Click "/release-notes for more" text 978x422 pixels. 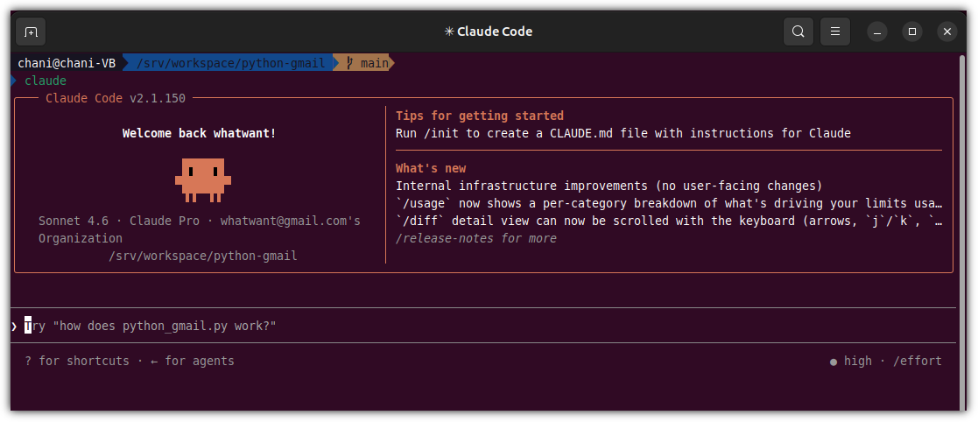pyautogui.click(x=476, y=238)
